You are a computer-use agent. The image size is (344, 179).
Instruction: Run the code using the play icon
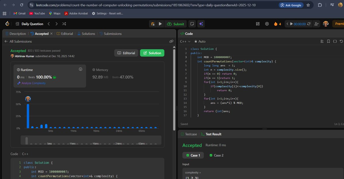point(160,24)
